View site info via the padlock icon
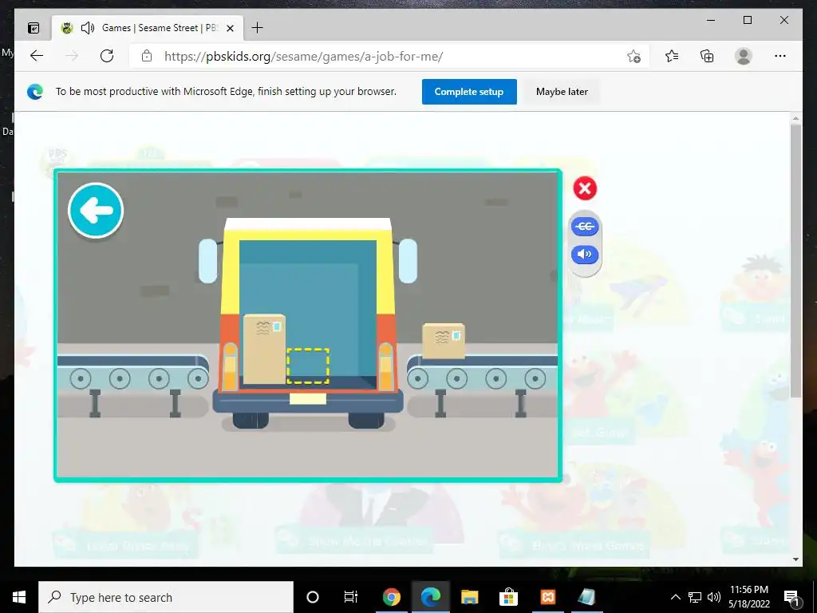This screenshot has width=817, height=613. tap(147, 56)
